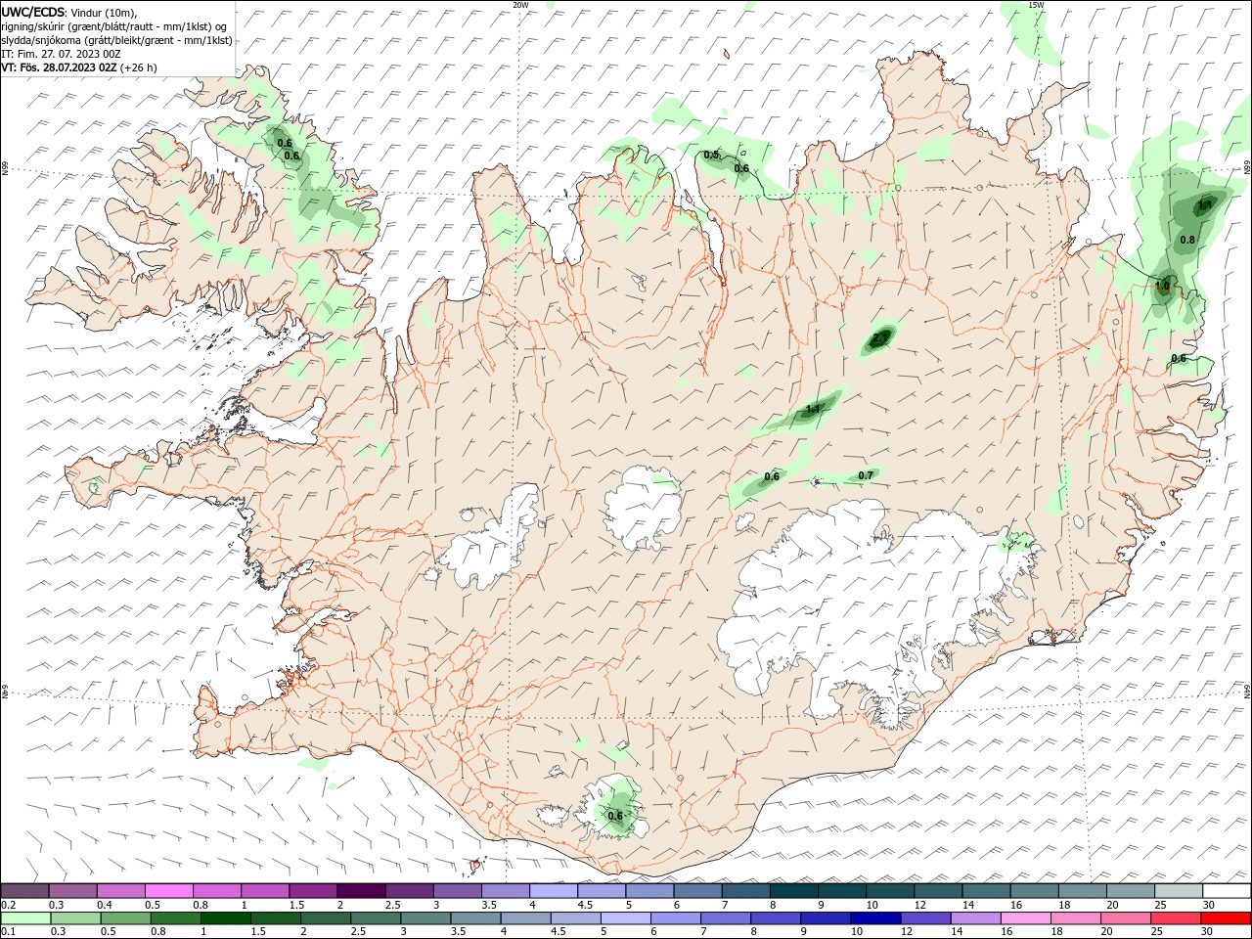Click the medium green 0.5 swatch in bottom legend row
This screenshot has width=1252, height=939.
[x=126, y=918]
